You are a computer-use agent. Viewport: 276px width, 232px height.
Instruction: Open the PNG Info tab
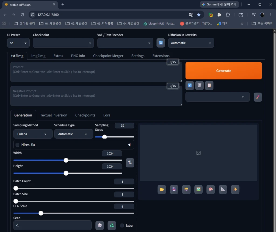pyautogui.click(x=78, y=56)
